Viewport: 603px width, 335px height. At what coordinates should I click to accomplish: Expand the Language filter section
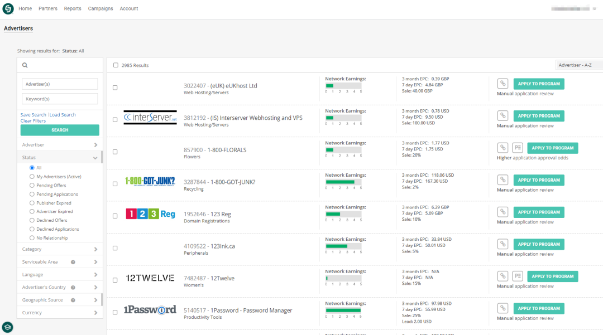coord(60,274)
